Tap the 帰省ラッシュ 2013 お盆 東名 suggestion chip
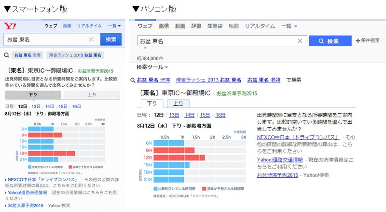 (x=75, y=55)
